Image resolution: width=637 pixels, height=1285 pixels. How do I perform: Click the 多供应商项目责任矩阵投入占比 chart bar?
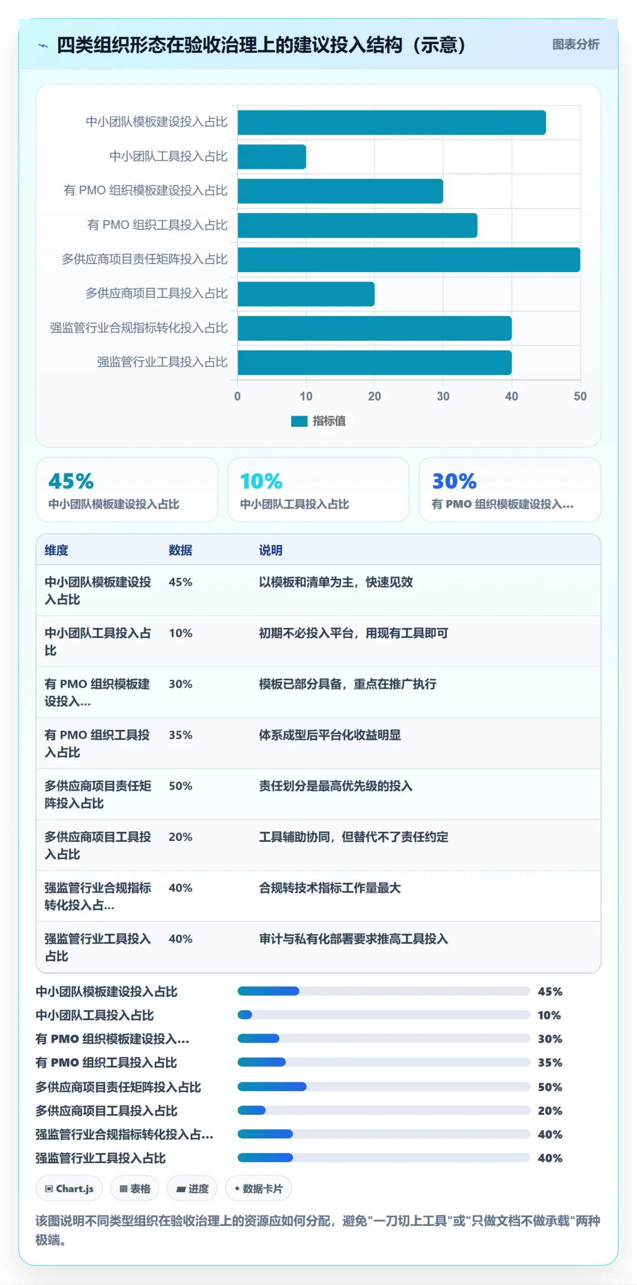409,260
